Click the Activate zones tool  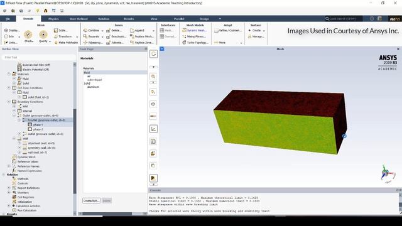[x=115, y=43]
